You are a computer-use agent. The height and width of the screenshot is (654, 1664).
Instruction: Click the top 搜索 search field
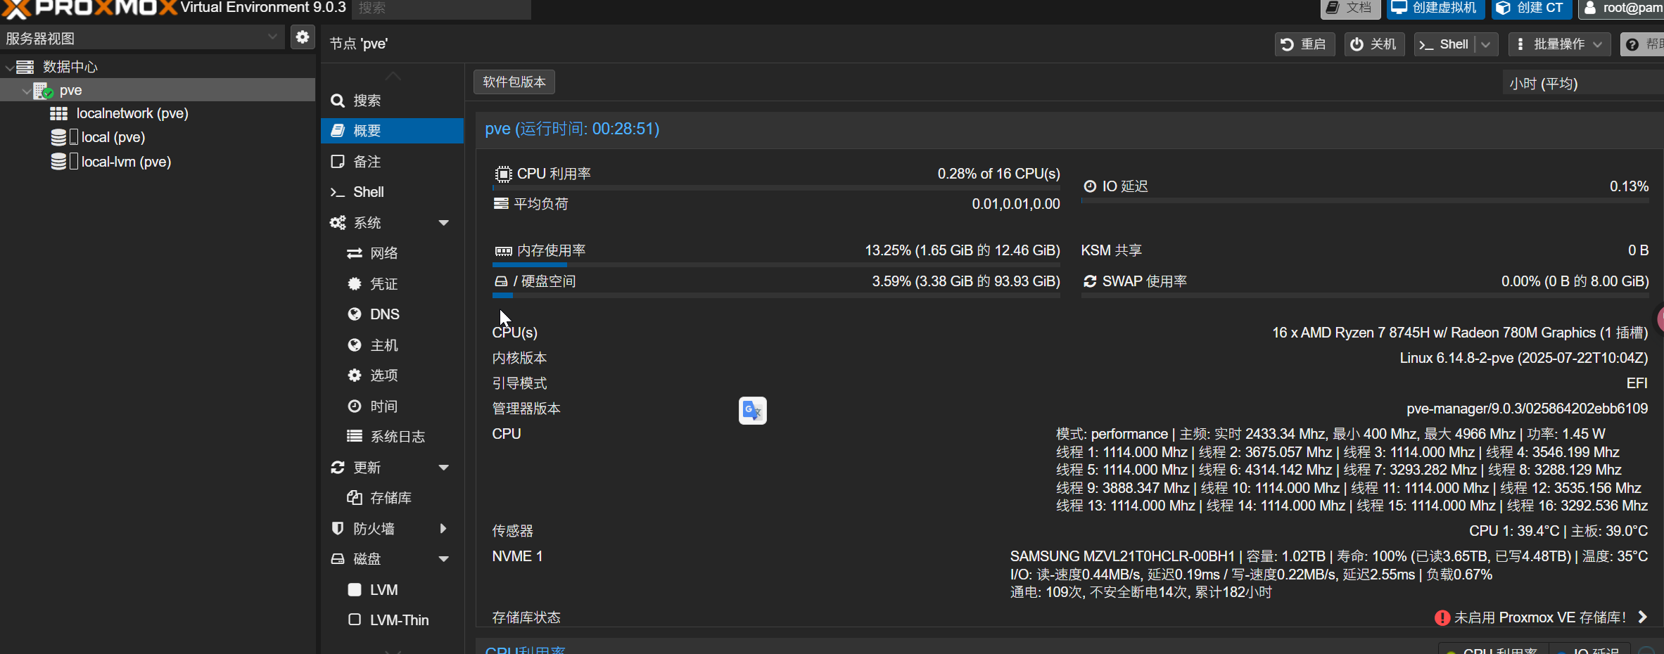(x=441, y=8)
